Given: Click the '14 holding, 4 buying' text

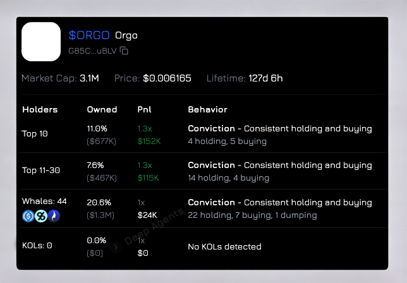Looking at the screenshot, I should 228,178.
